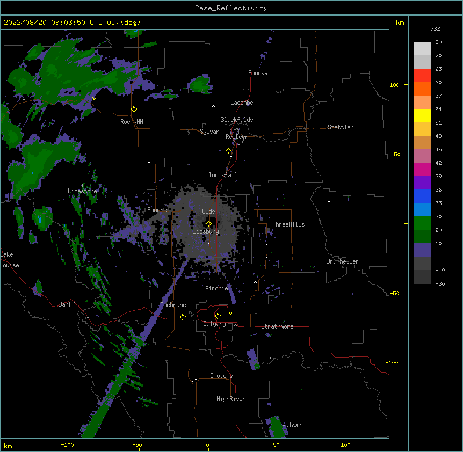Click the Innisfail city label
This screenshot has height=452, width=463.
click(223, 175)
